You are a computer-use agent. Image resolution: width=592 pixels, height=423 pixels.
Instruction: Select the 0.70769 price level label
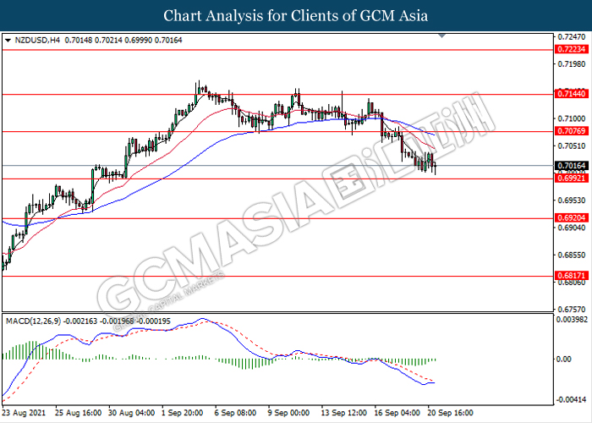[572, 131]
